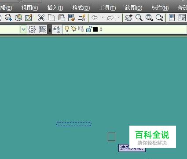Toggle layer 0 on/off light bulb

tap(67, 29)
